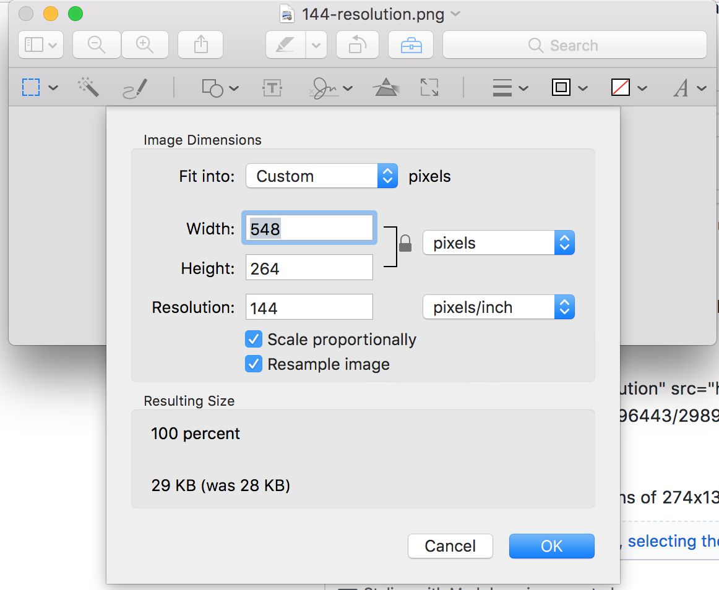Click the '29 KB (was 28 KB)' text

220,485
